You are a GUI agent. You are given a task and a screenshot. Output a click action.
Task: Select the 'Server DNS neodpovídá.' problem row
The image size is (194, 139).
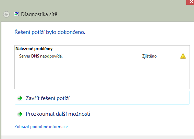(x=102, y=56)
